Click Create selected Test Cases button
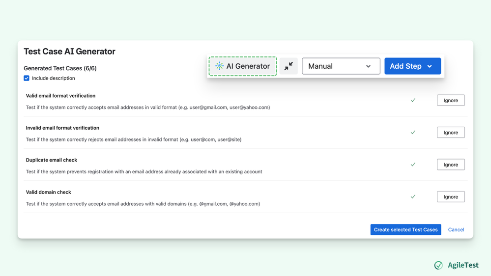Viewport: 491px width, 276px height. click(x=405, y=230)
